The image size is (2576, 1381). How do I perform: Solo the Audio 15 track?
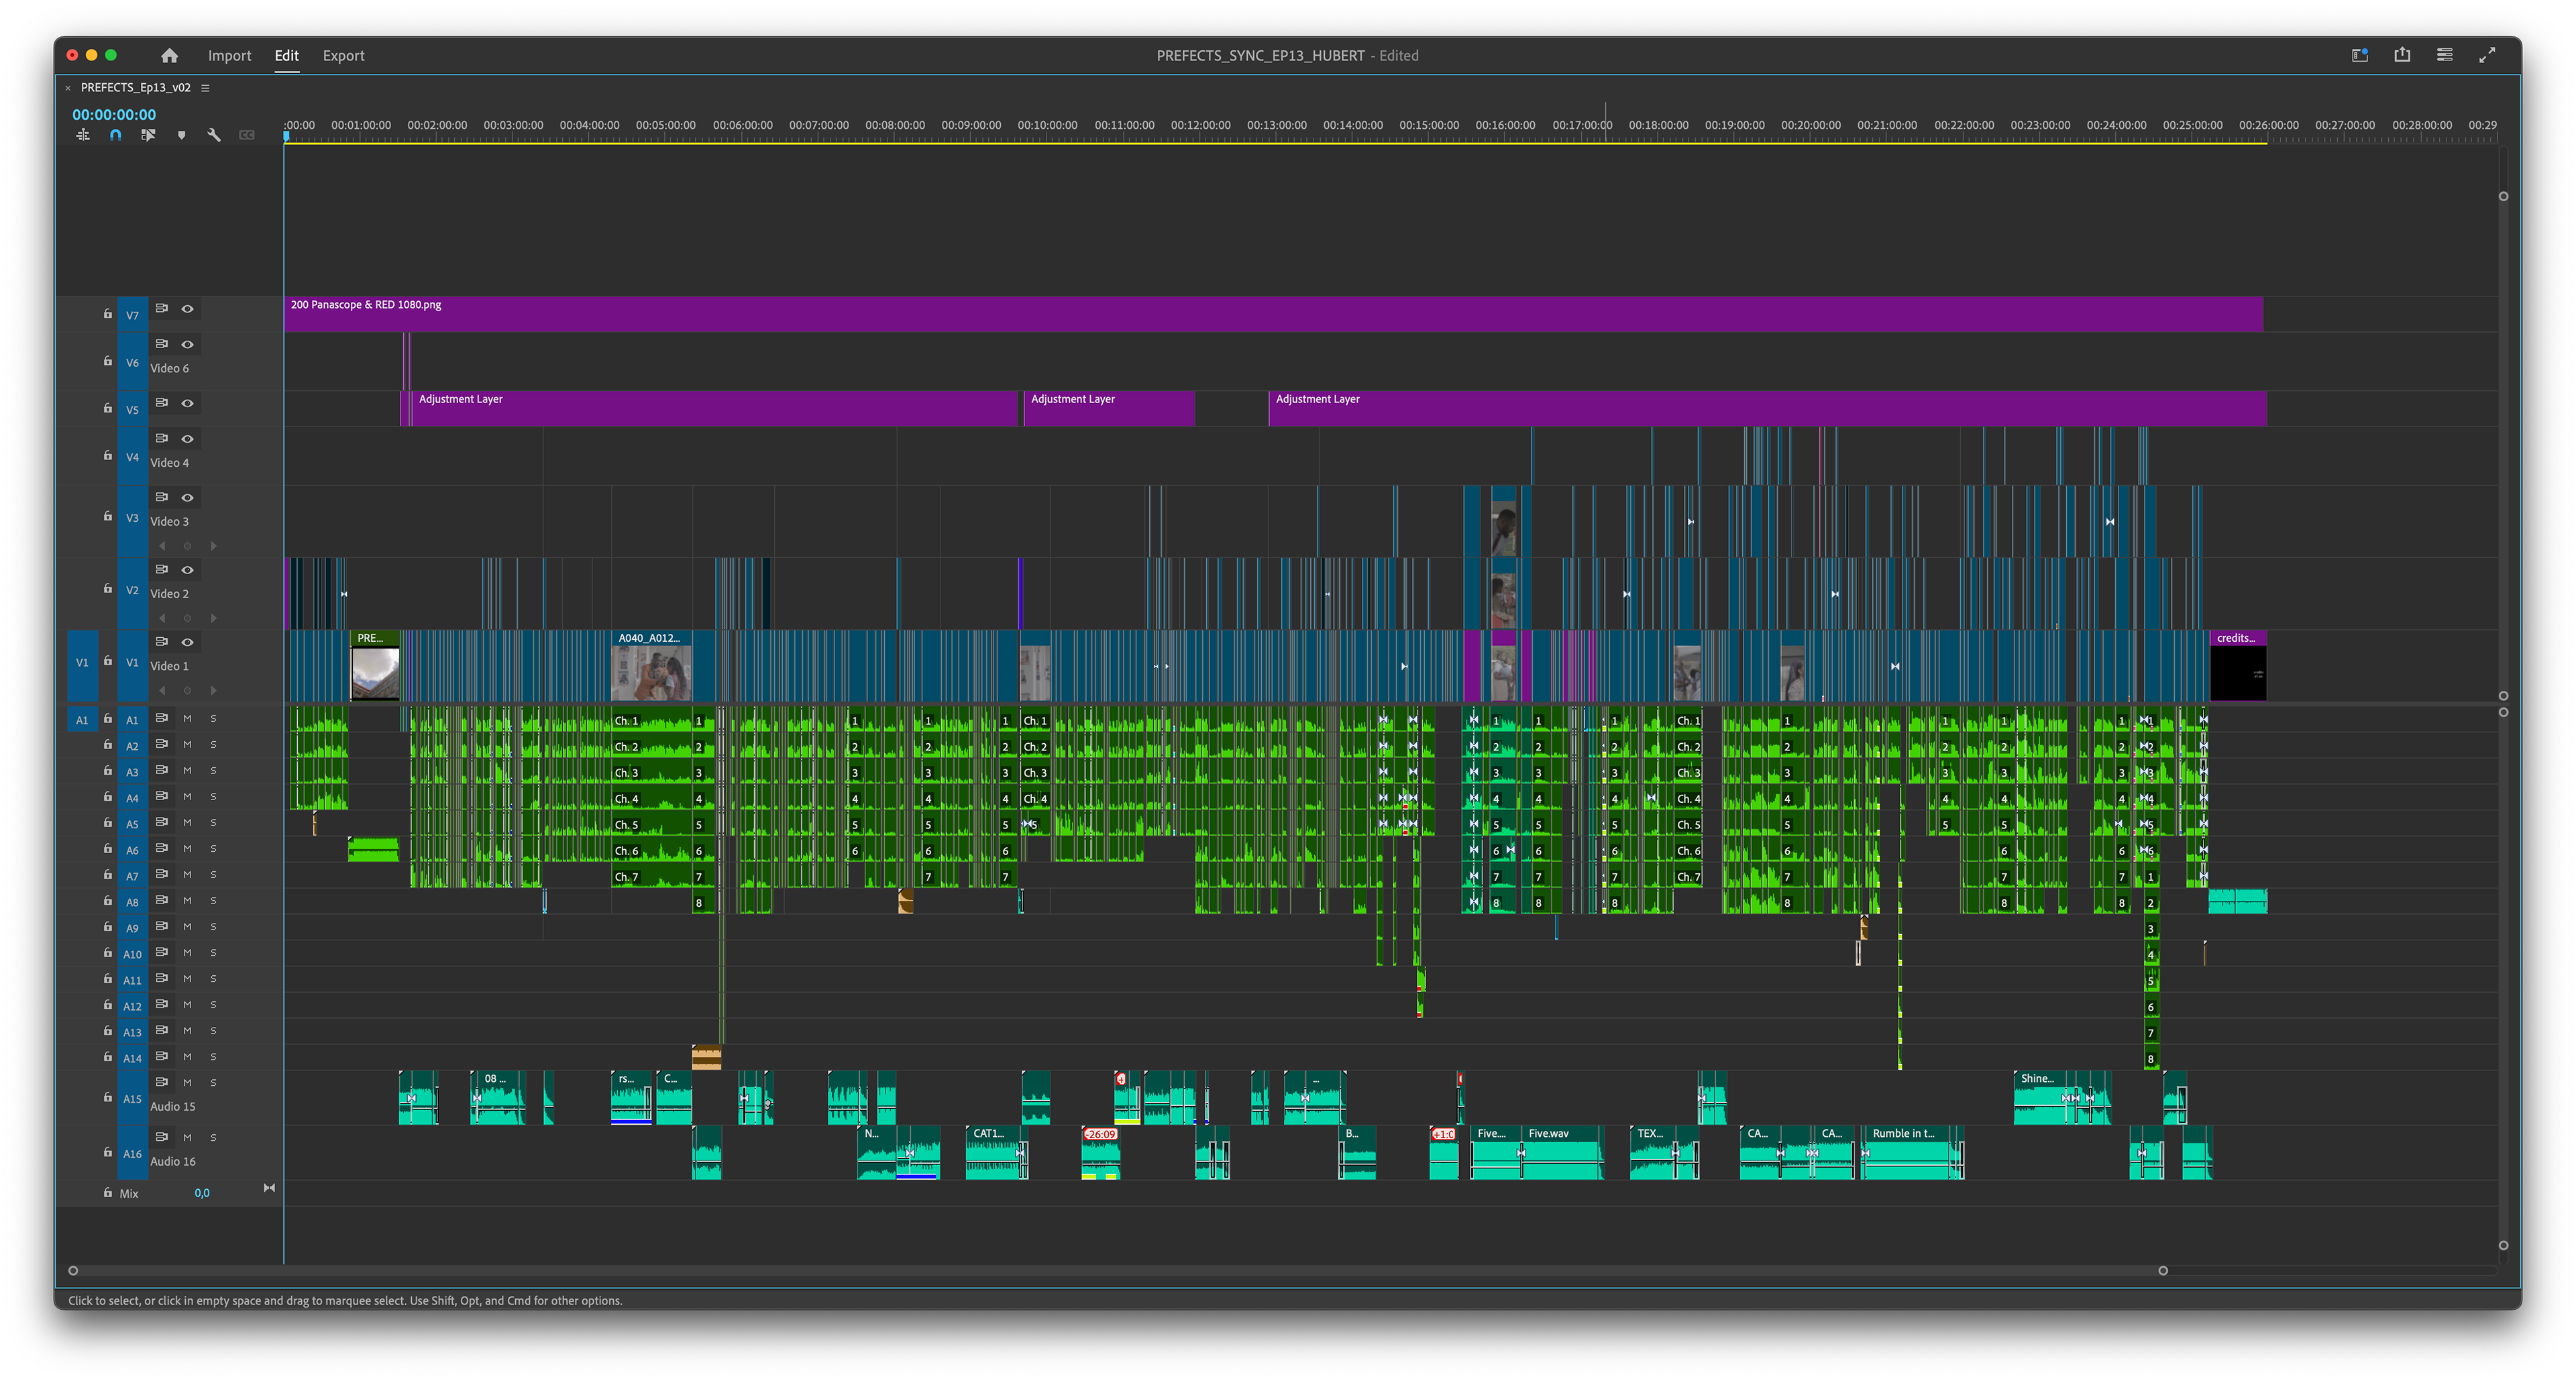(213, 1082)
